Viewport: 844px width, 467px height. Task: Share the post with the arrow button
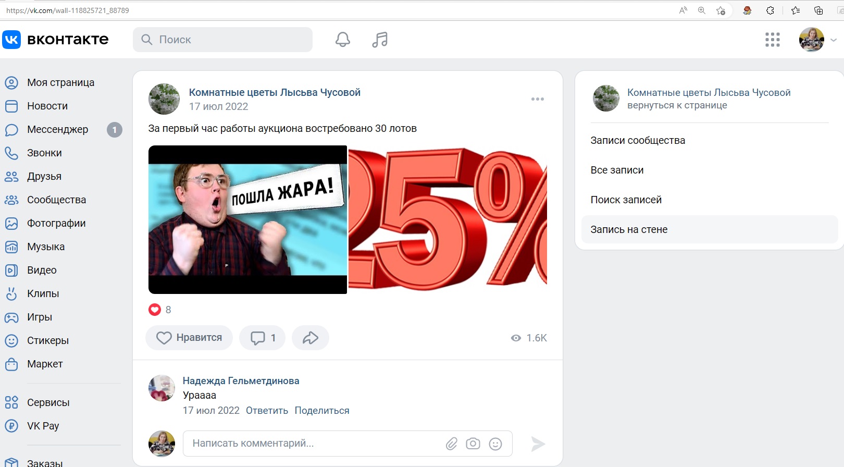tap(311, 338)
